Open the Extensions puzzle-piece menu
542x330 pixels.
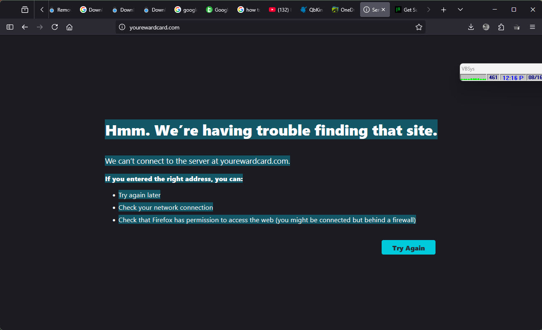[501, 27]
